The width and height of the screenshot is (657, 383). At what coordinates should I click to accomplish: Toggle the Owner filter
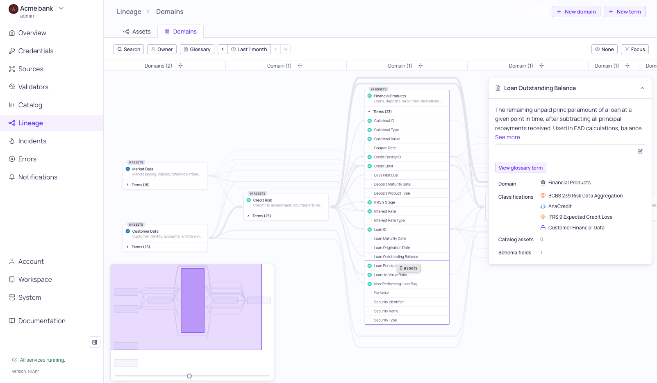[x=162, y=49]
